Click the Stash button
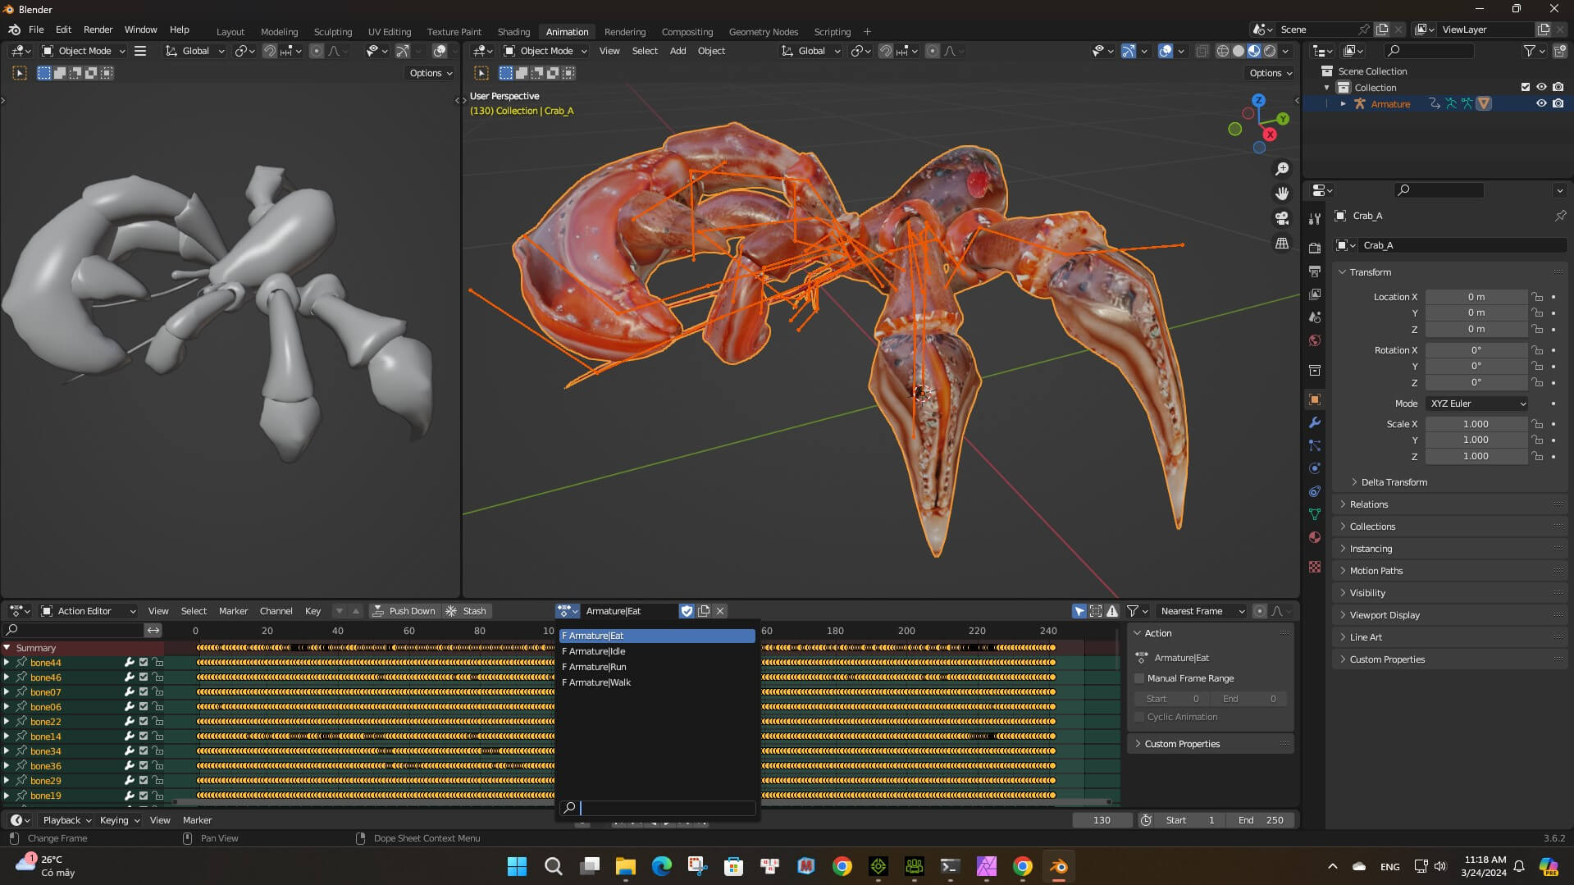Image resolution: width=1574 pixels, height=885 pixels. coord(467,611)
